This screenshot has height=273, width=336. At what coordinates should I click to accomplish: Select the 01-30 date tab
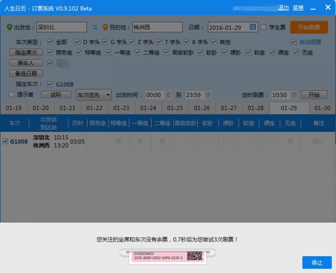pos(322,108)
